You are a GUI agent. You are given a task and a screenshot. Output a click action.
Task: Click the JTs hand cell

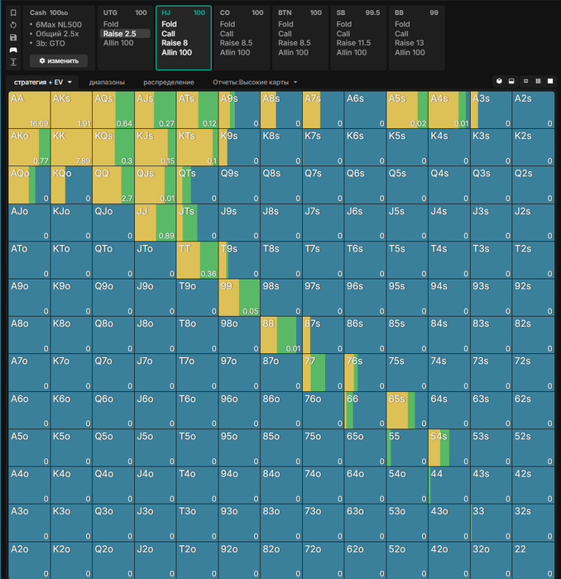click(x=197, y=223)
